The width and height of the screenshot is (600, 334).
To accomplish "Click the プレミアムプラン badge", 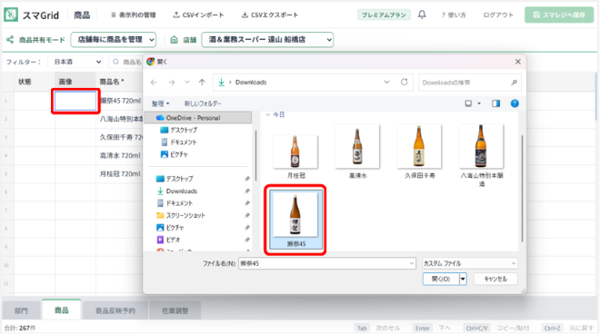I will pyautogui.click(x=384, y=15).
